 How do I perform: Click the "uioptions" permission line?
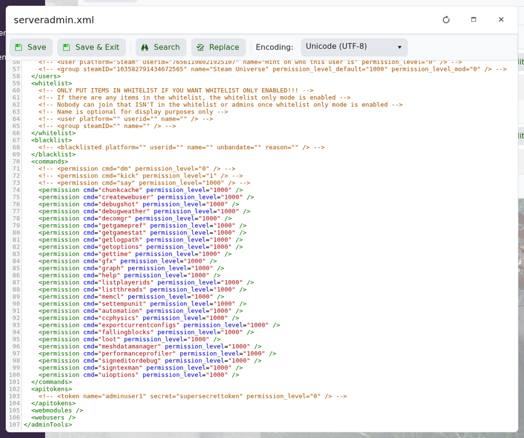[x=139, y=375]
